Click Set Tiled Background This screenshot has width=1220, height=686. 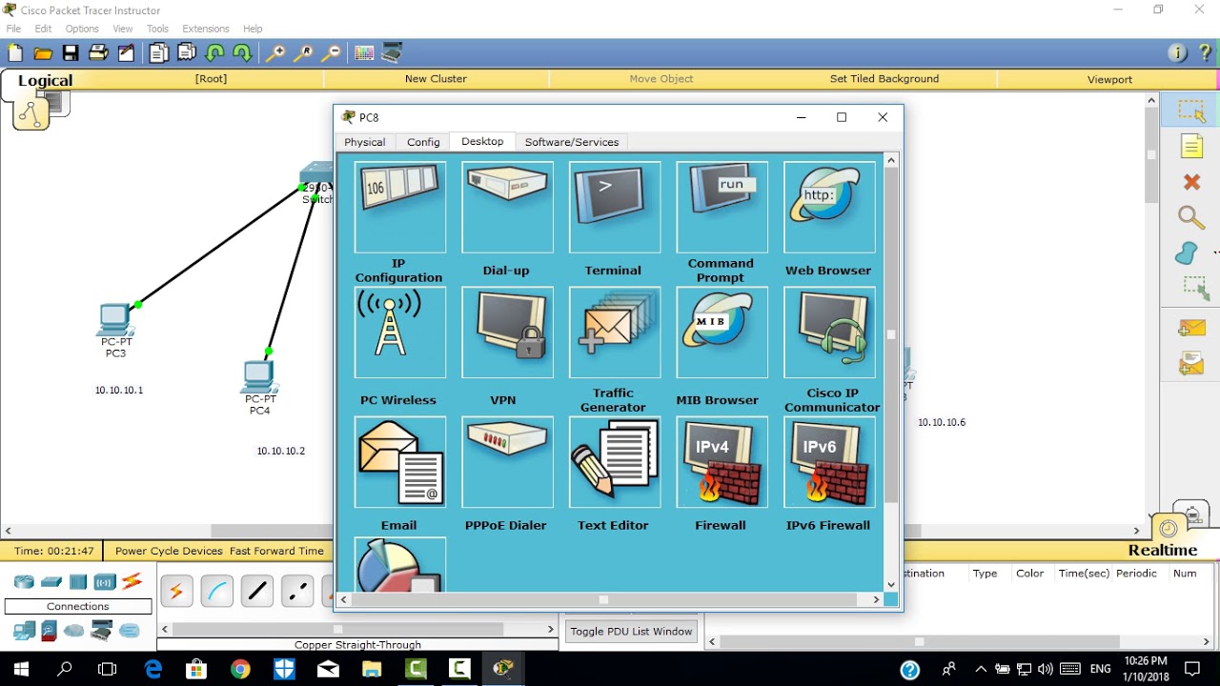(x=884, y=79)
